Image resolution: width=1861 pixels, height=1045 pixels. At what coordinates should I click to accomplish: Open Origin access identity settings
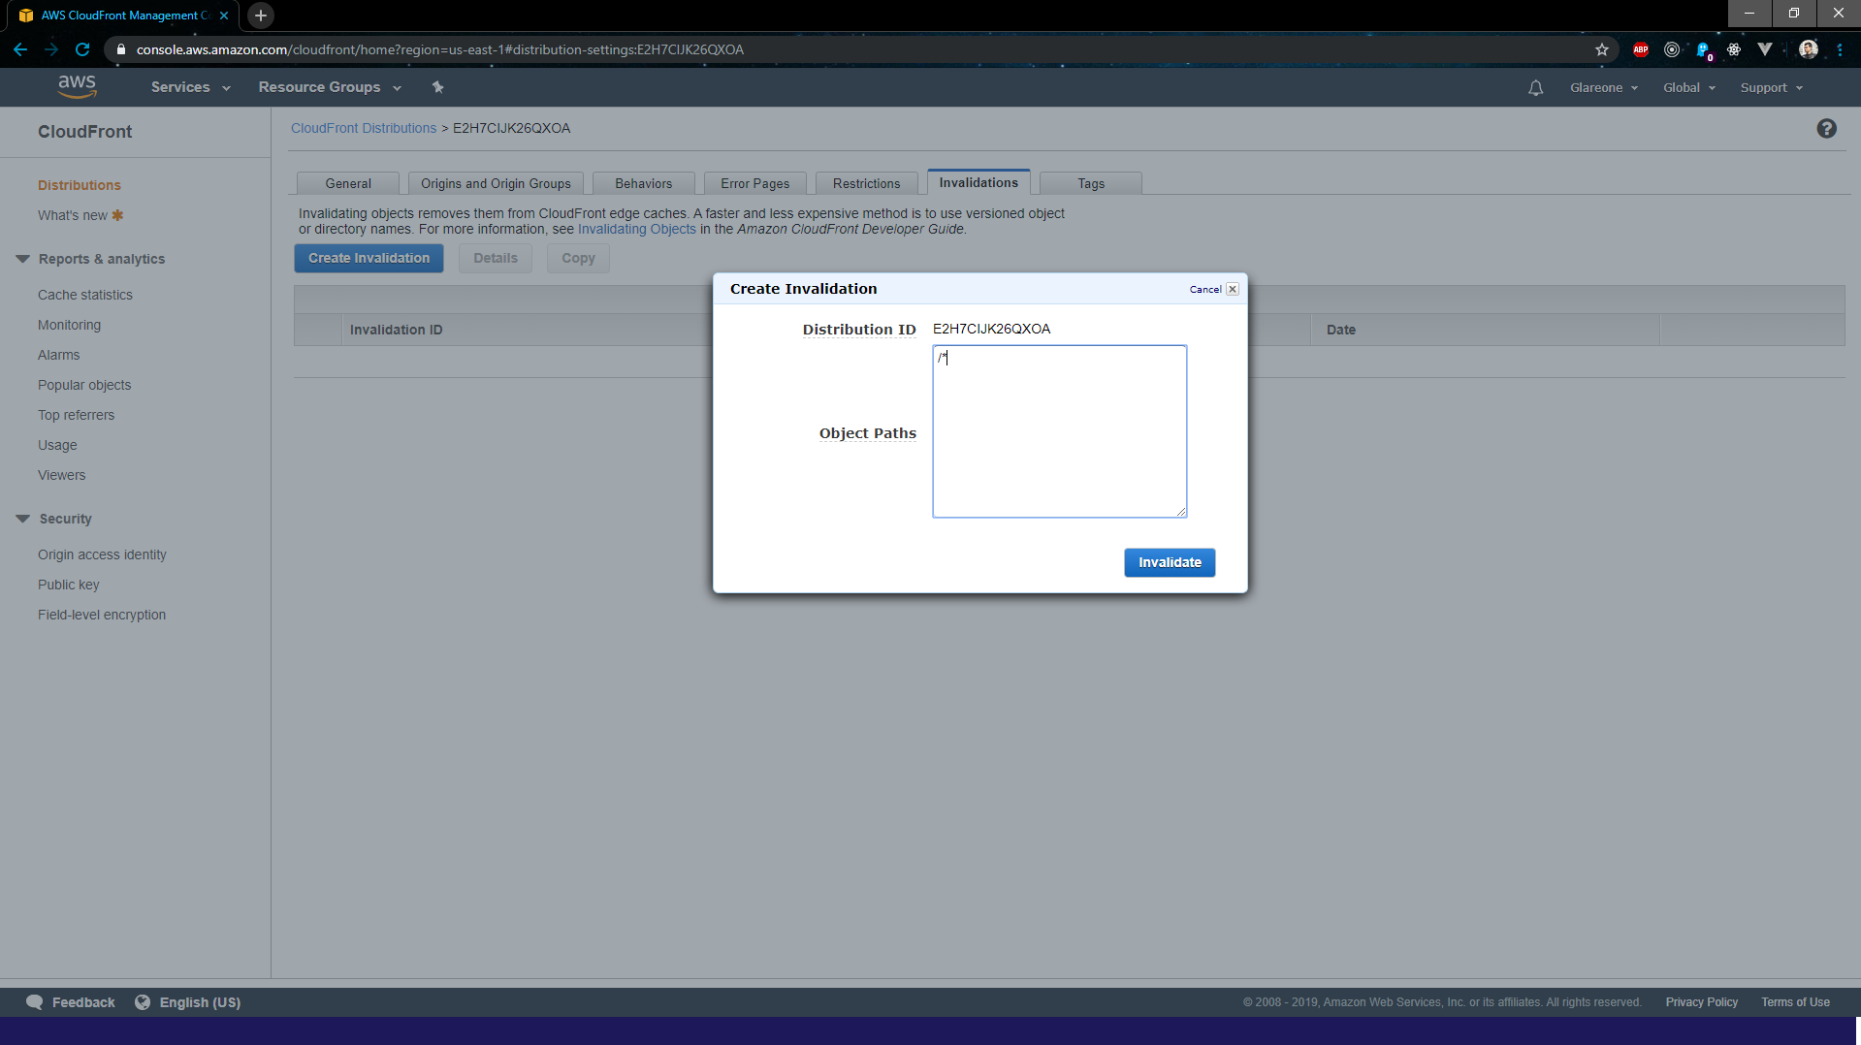pos(102,554)
